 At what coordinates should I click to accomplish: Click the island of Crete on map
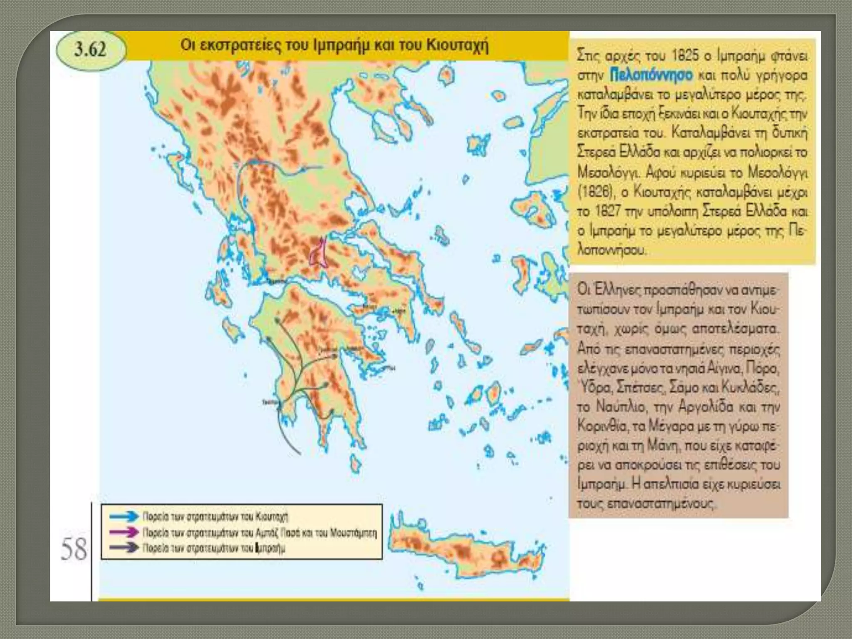(466, 553)
